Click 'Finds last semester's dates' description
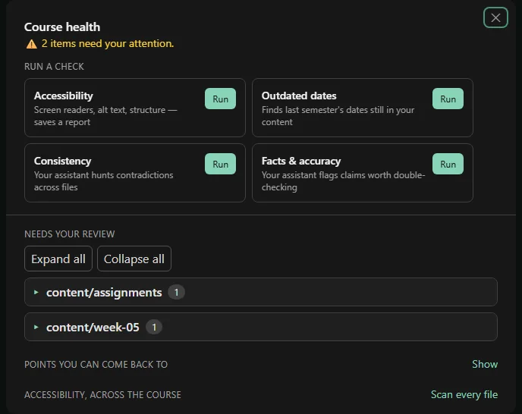Image resolution: width=522 pixels, height=414 pixels. tap(338, 116)
